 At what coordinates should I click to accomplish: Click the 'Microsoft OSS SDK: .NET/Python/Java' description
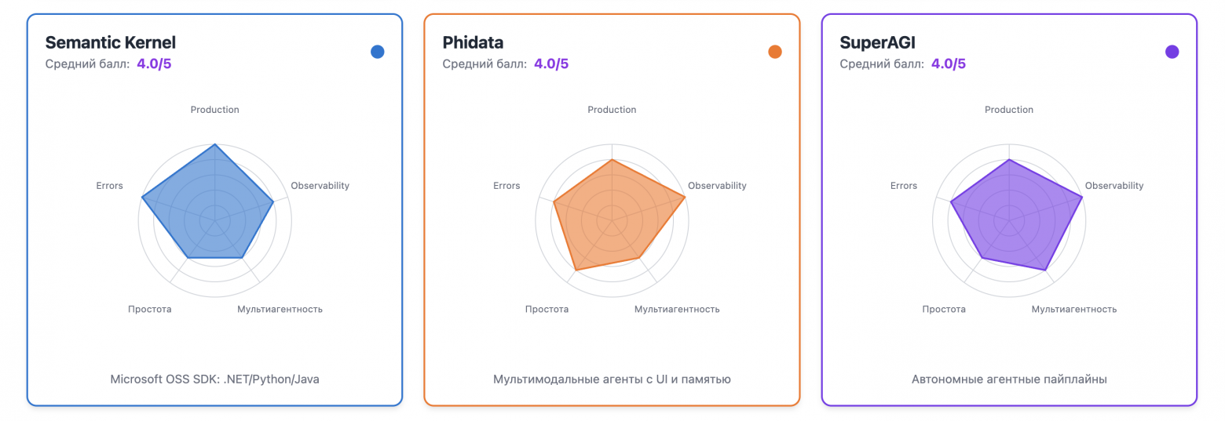(214, 379)
